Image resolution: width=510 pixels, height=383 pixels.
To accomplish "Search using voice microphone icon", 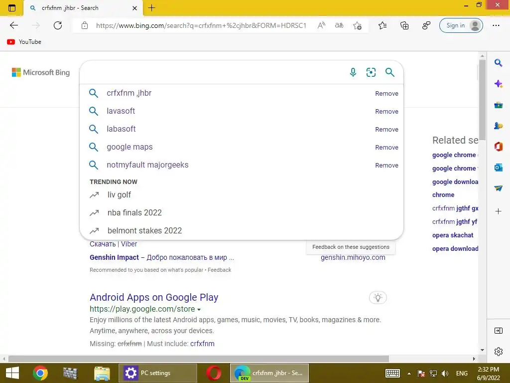I will pyautogui.click(x=353, y=72).
